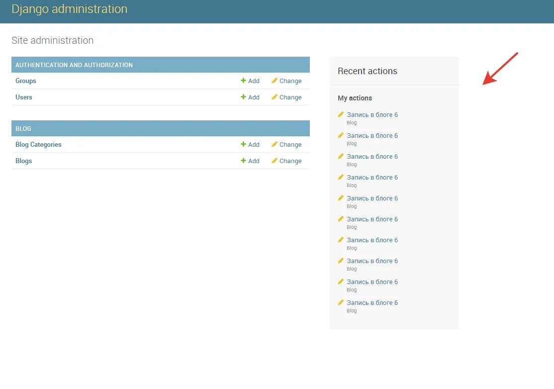Open the Groups model list
Image resolution: width=554 pixels, height=389 pixels.
[25, 81]
